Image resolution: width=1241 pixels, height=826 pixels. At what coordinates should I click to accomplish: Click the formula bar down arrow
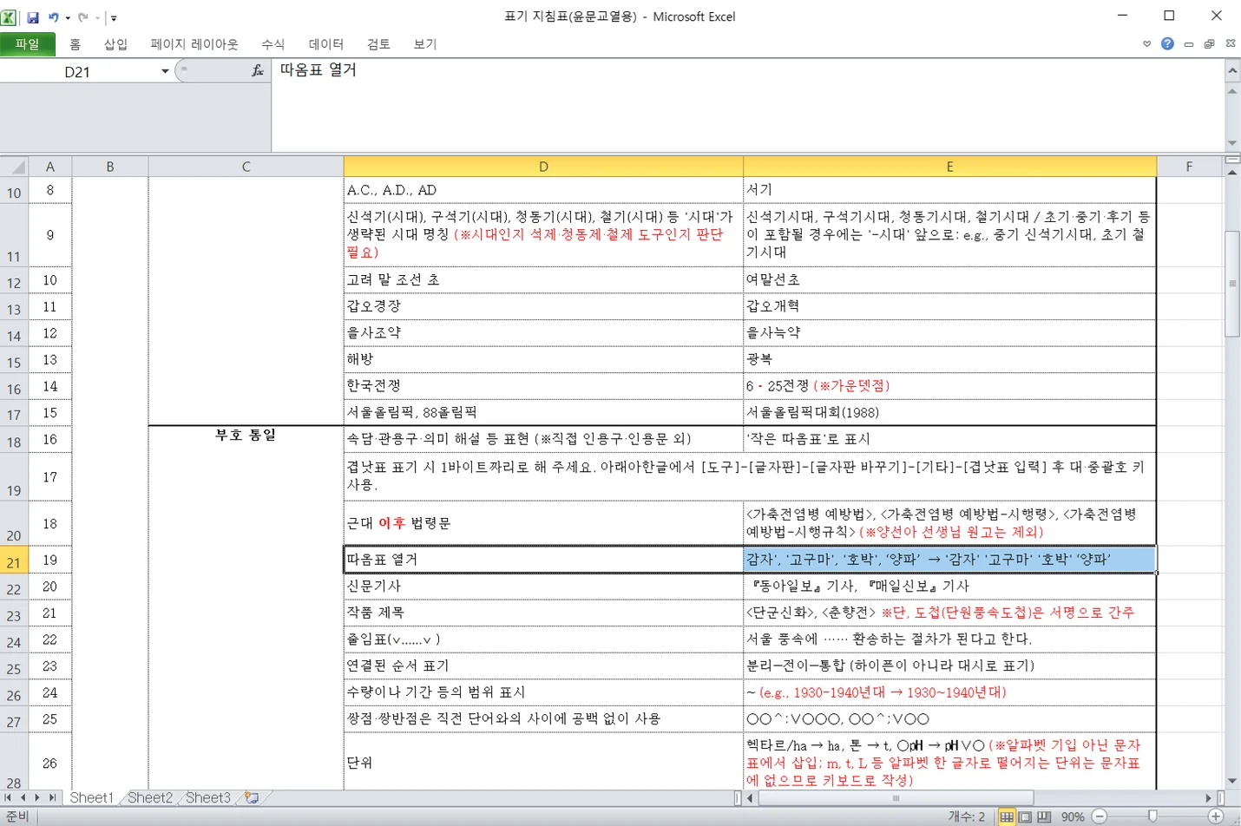pyautogui.click(x=1232, y=143)
